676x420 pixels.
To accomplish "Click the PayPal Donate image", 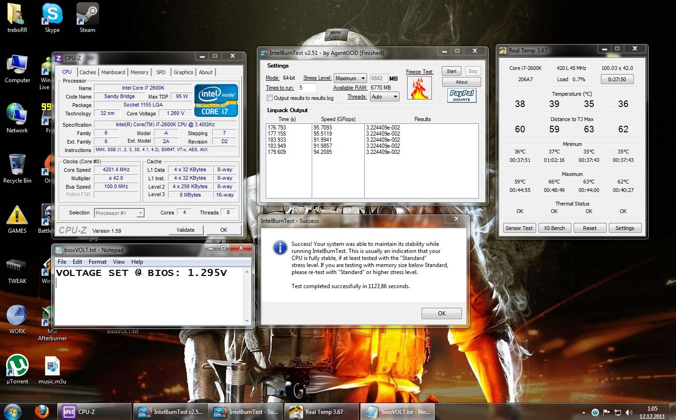I will (462, 95).
